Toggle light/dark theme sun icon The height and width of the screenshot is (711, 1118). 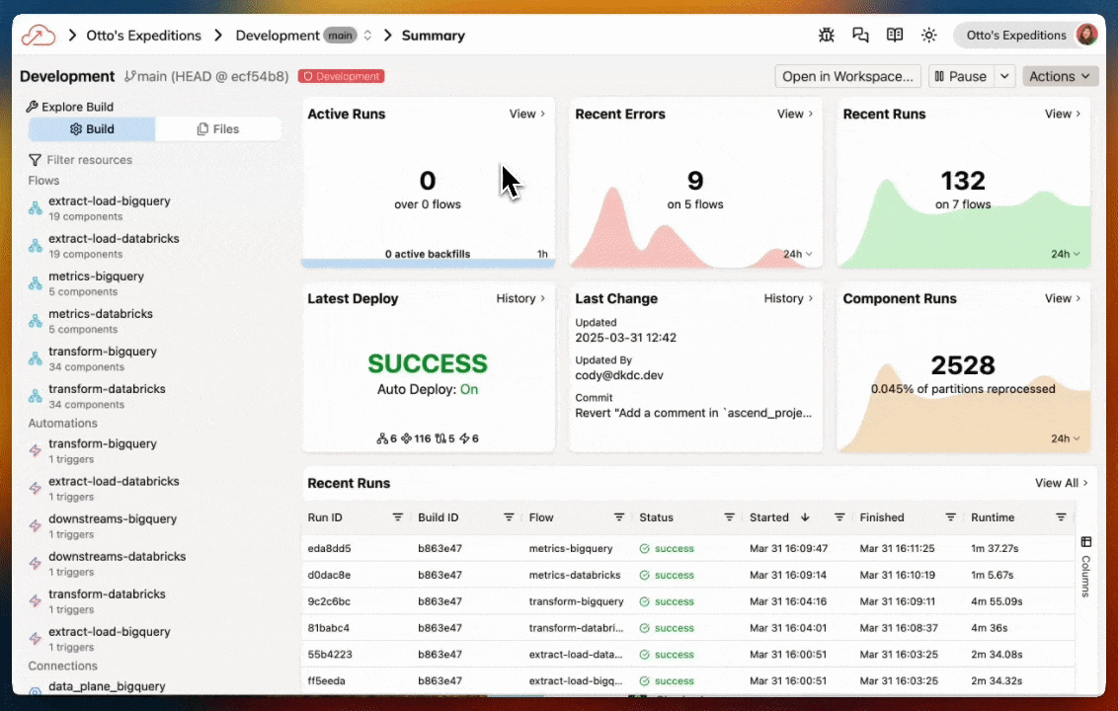[x=928, y=35]
